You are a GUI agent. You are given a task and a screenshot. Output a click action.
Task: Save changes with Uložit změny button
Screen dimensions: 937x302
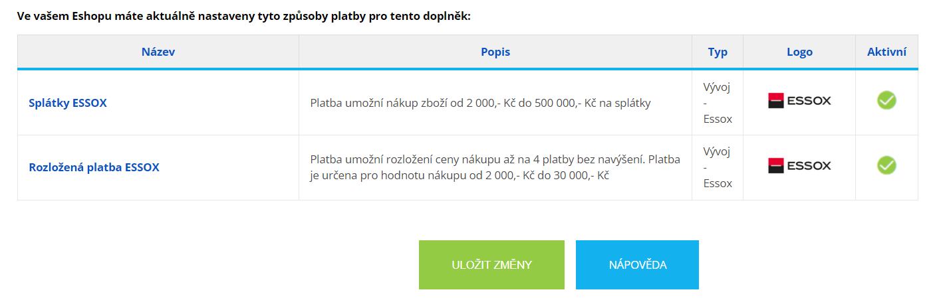coord(491,265)
